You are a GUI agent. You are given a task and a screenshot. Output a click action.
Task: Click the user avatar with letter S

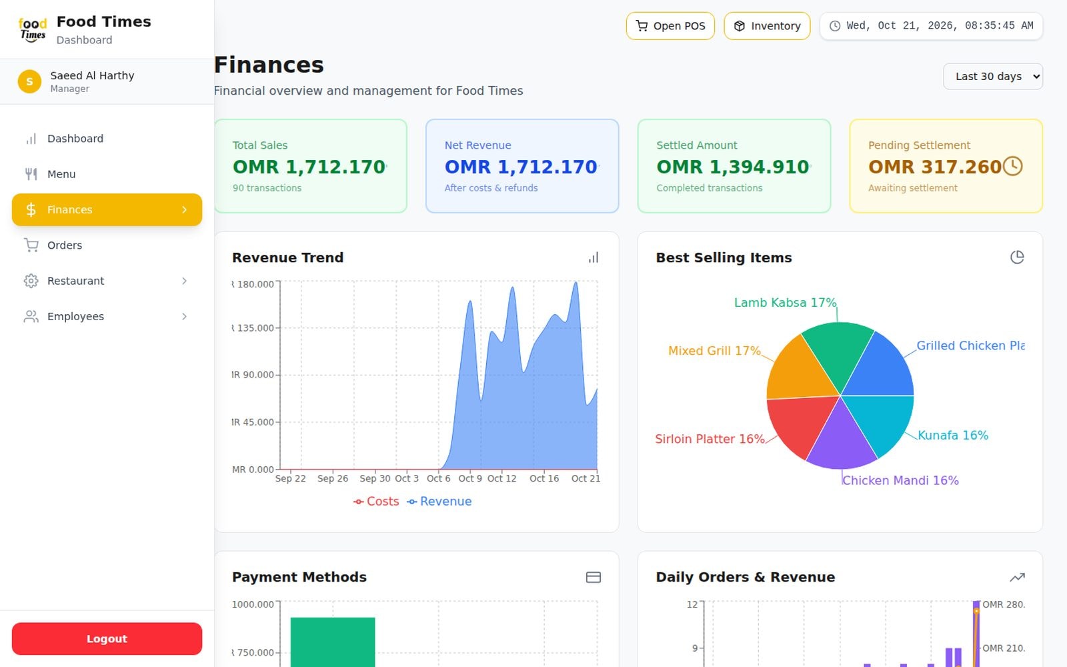coord(29,81)
